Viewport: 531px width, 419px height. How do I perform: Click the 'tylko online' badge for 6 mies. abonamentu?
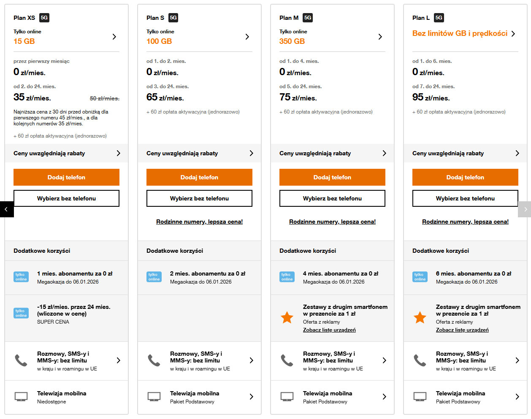click(x=420, y=277)
